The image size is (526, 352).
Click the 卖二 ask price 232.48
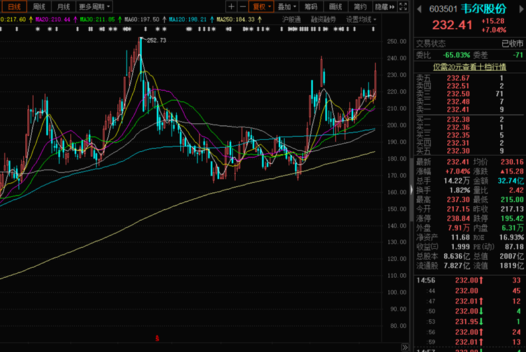(x=458, y=101)
